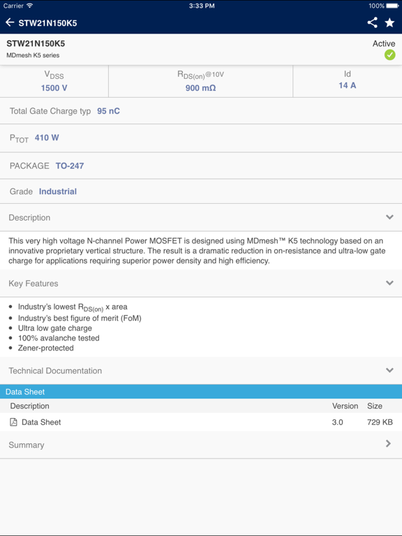Viewport: 402px width, 536px height.
Task: Expand the Summary section arrow
Action: click(x=388, y=443)
